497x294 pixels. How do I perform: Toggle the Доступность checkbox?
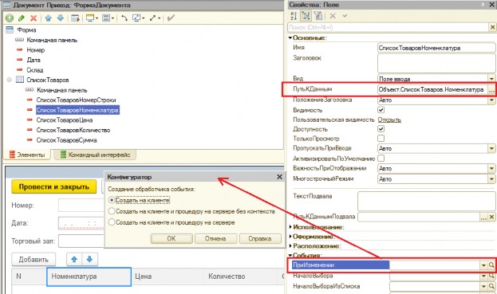point(381,129)
